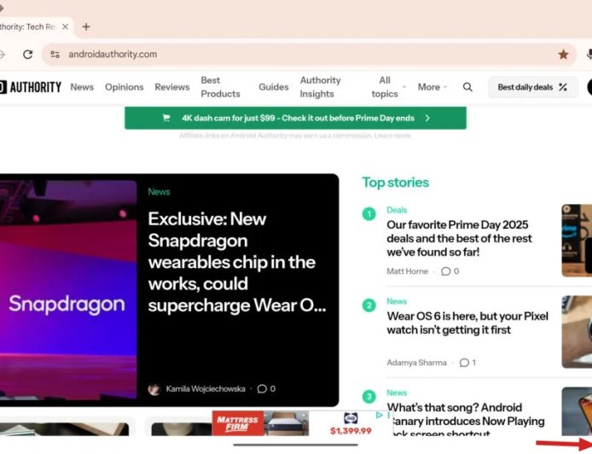Click the site info icon in address bar
This screenshot has width=592, height=454.
[x=55, y=54]
